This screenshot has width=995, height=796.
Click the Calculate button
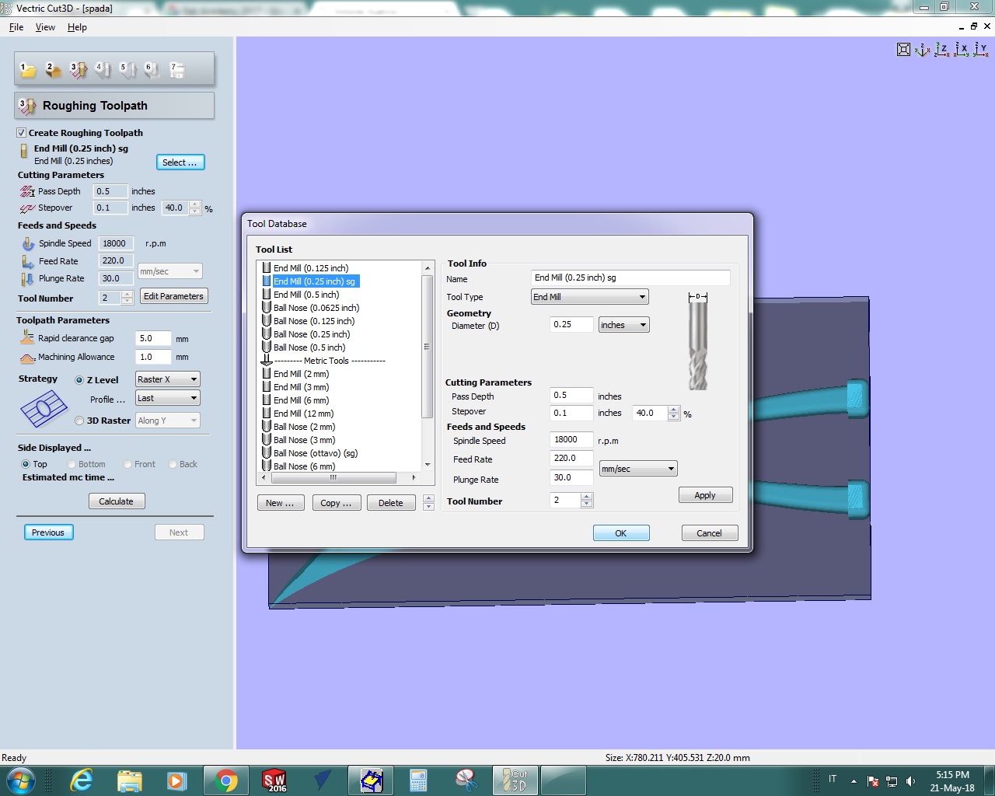tap(117, 501)
